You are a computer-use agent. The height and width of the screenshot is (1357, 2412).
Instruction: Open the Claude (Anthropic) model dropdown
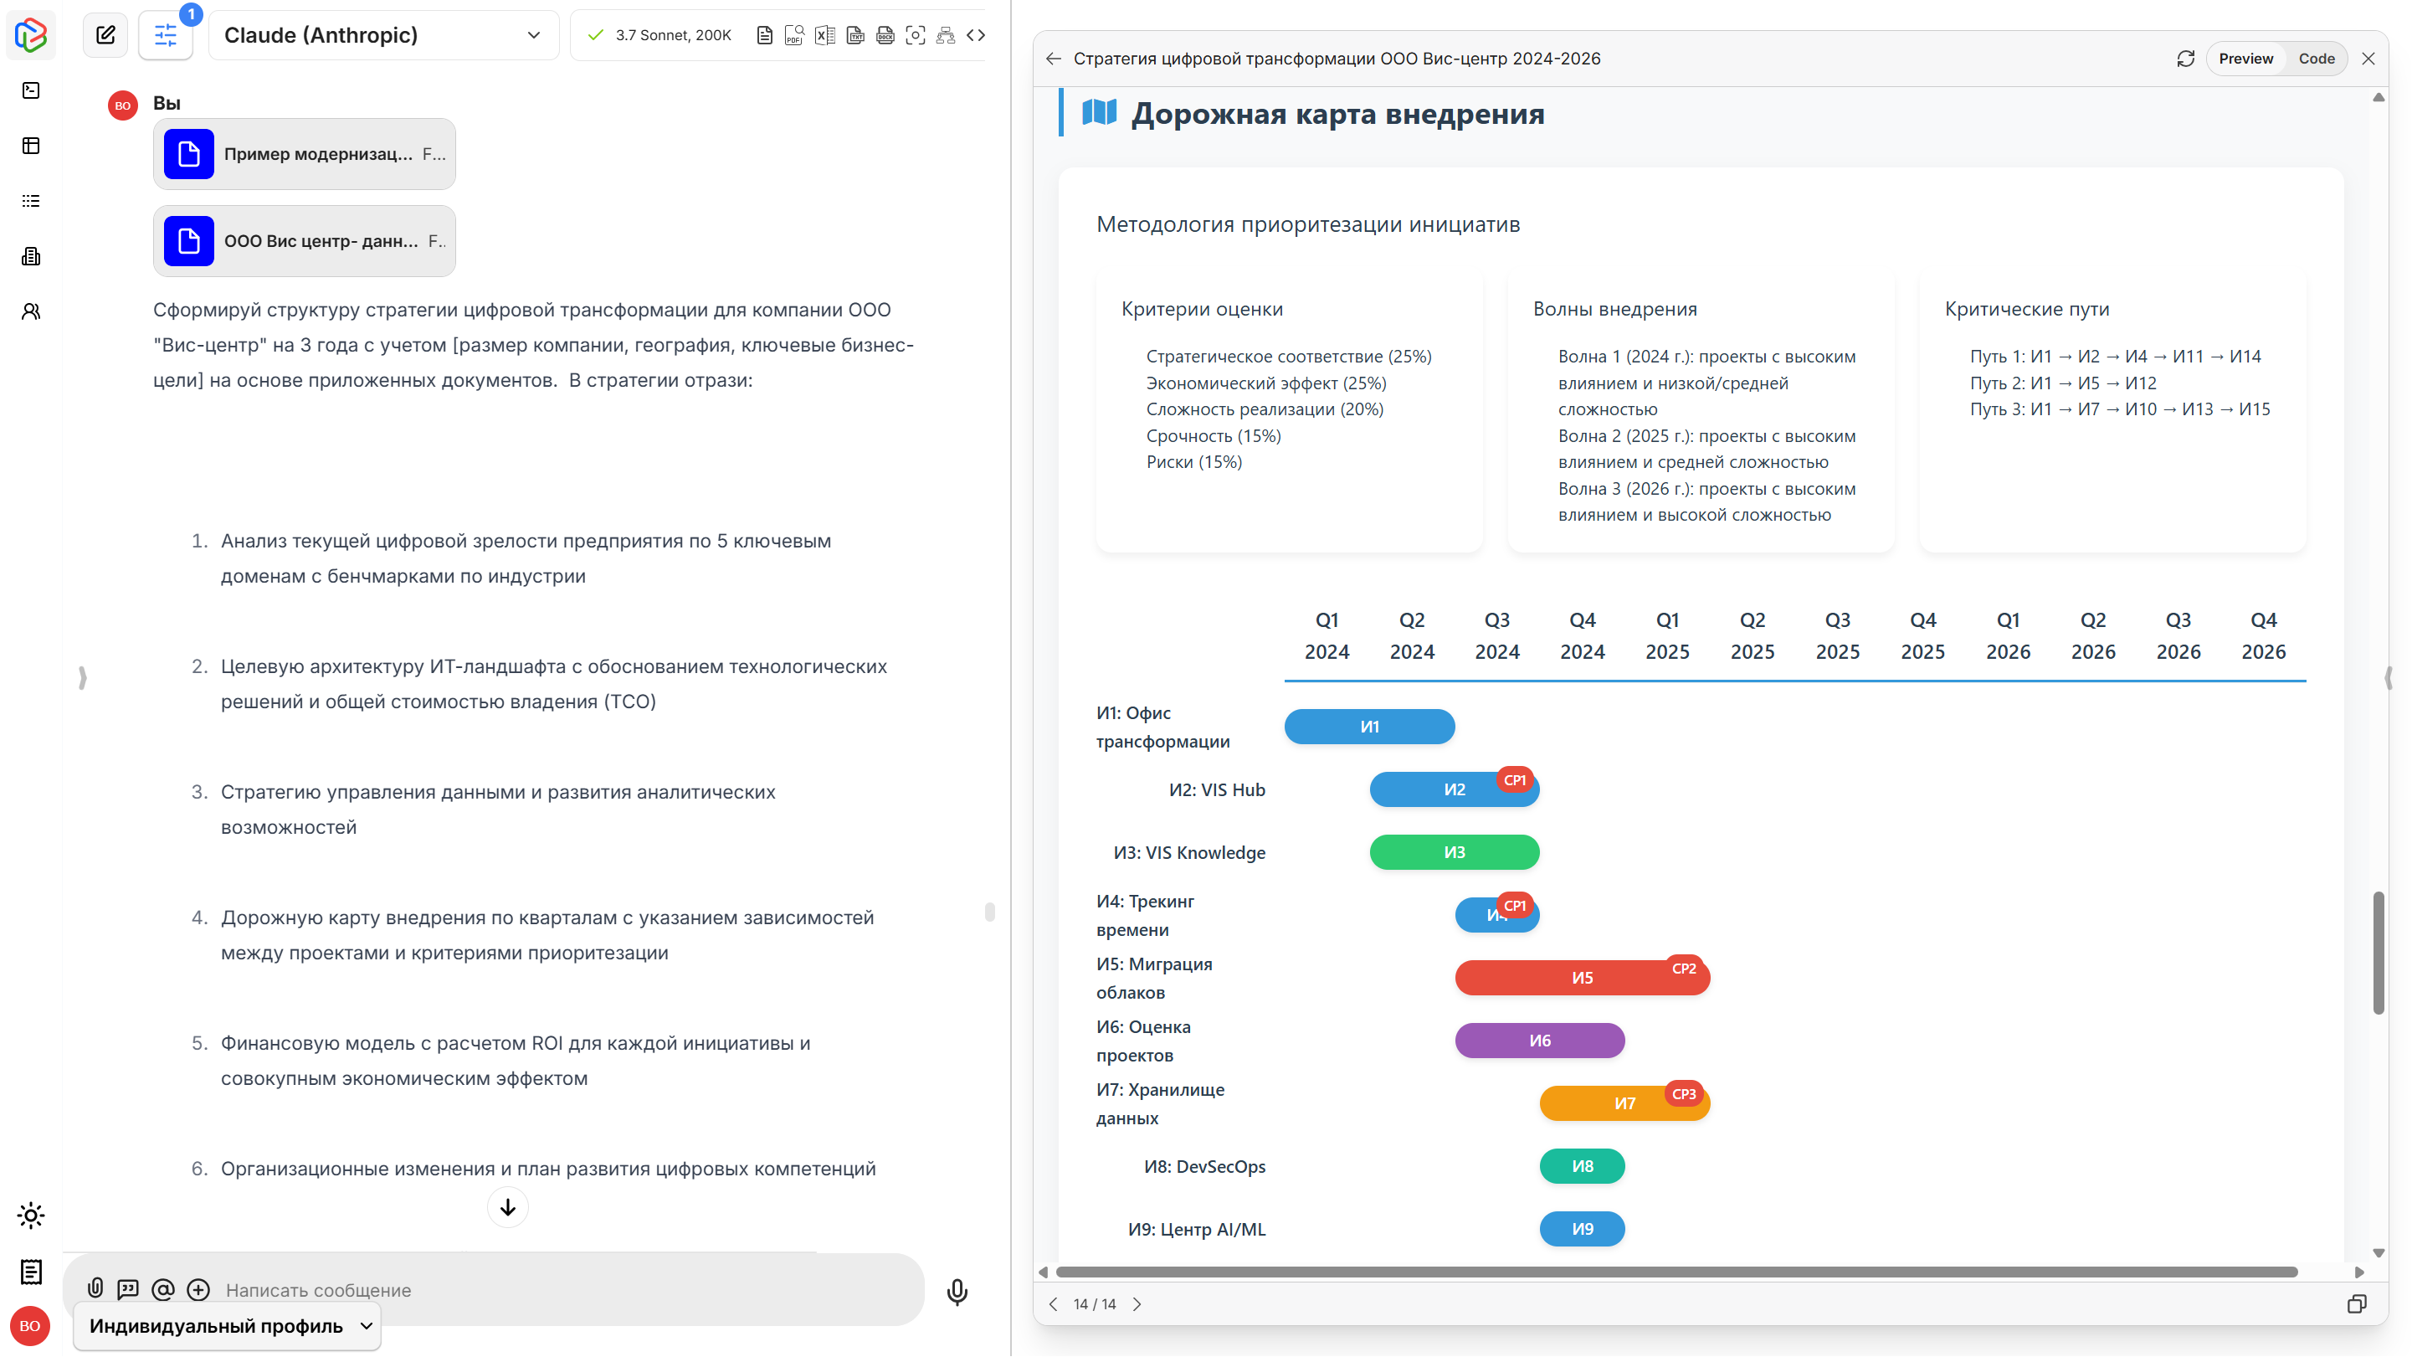pos(383,34)
